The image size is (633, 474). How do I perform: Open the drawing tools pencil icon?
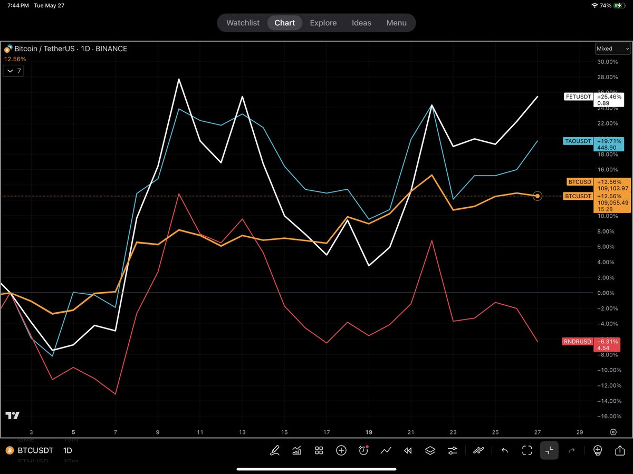(x=275, y=450)
